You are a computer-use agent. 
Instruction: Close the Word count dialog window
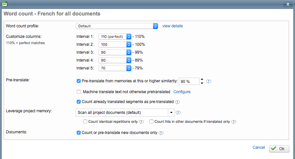pyautogui.click(x=286, y=4)
